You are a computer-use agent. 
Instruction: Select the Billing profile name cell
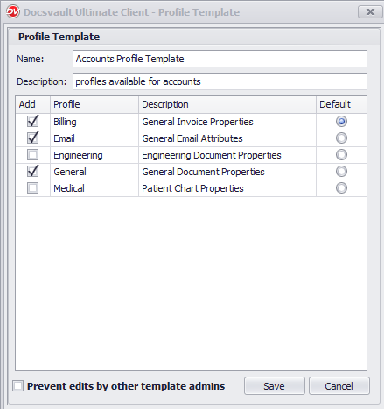[94, 122]
